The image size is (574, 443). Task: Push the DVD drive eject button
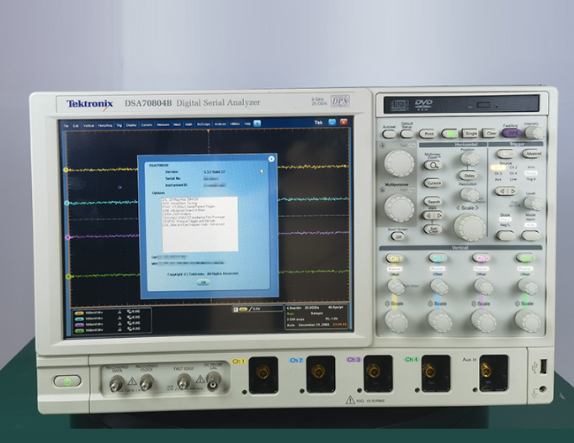(483, 104)
